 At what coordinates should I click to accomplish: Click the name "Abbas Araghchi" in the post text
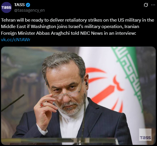point(53,33)
